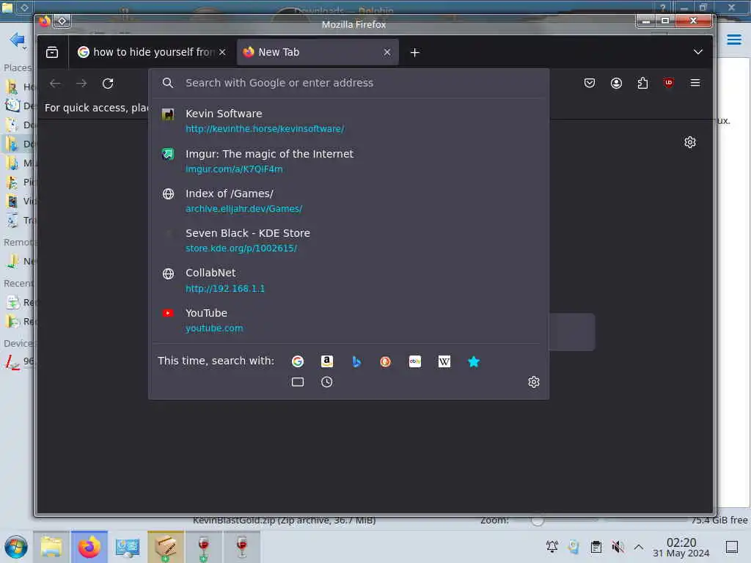Focus the Search with Google address field

click(x=348, y=83)
